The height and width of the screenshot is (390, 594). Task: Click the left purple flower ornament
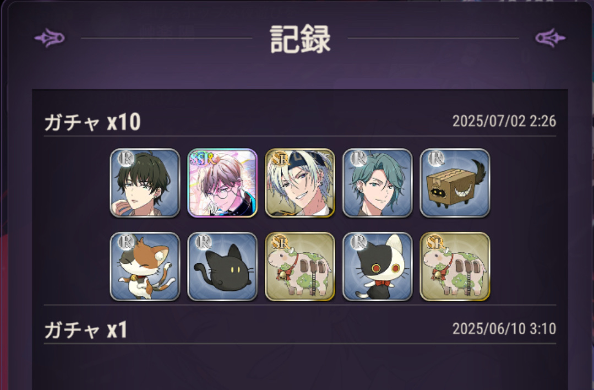(x=50, y=38)
